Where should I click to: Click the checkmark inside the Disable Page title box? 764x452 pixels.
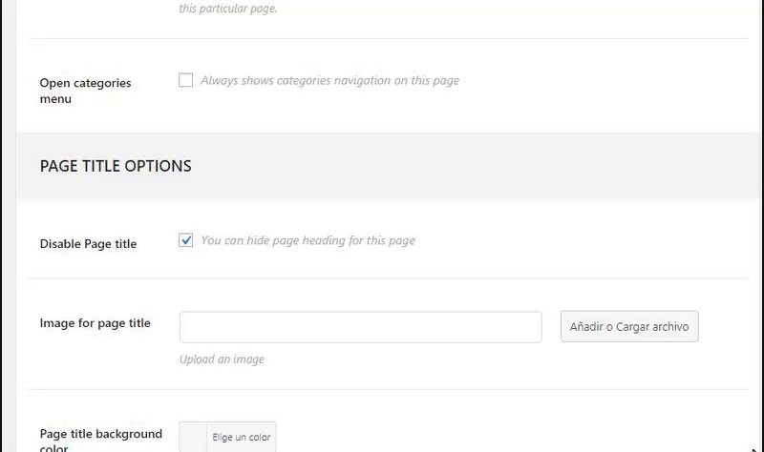[x=186, y=240]
